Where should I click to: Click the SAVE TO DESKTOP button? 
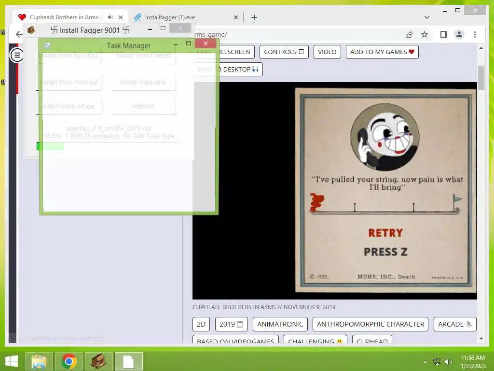tap(228, 69)
